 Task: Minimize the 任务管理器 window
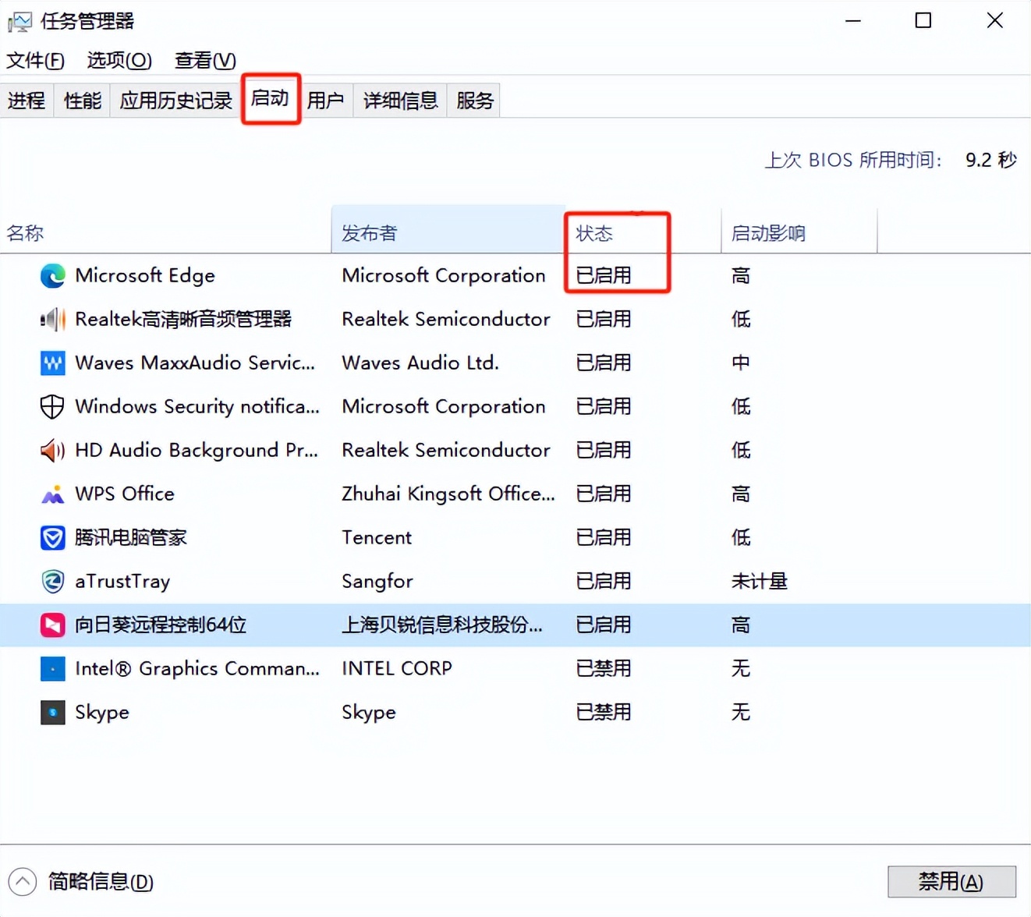click(853, 20)
